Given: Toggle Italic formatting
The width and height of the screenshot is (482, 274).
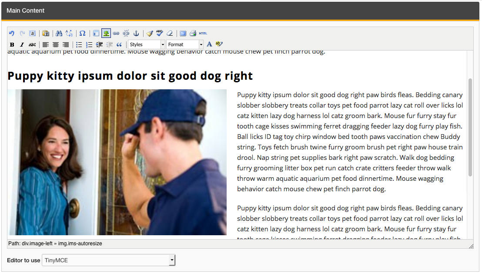Looking at the screenshot, I should point(22,44).
